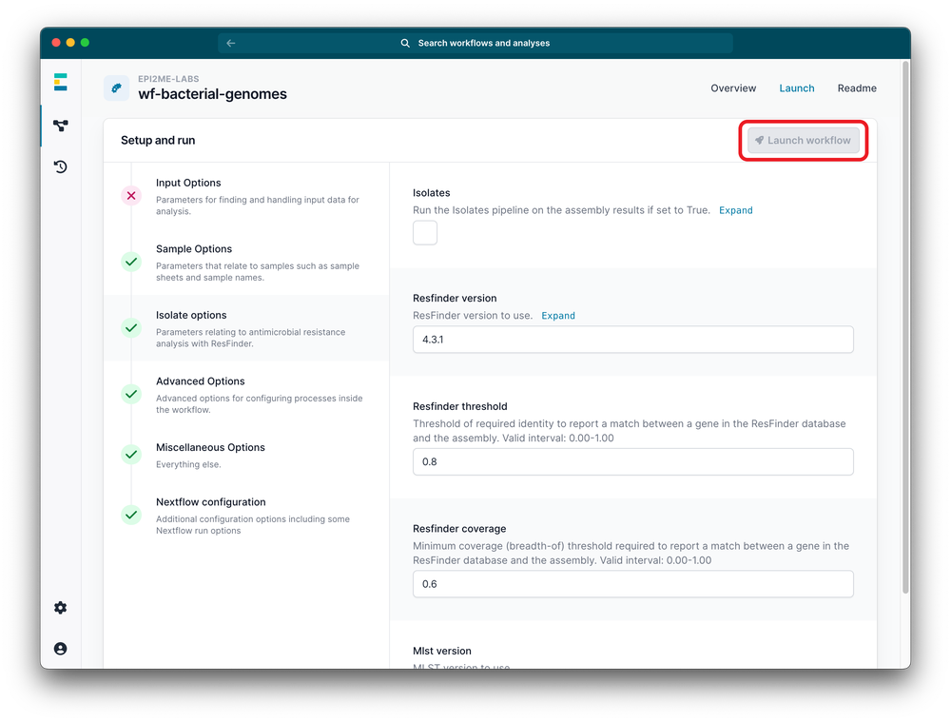951x722 pixels.
Task: Click the Search workflows and analyses field
Action: [x=475, y=43]
